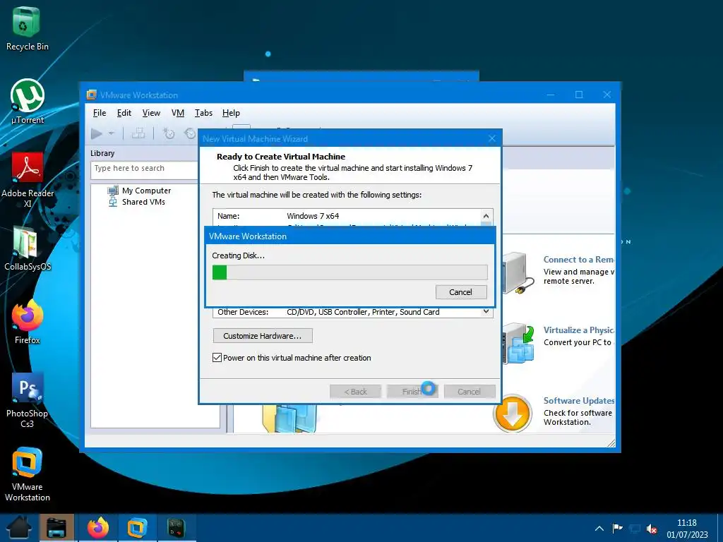Click the revert snapshot clock icon
The height and width of the screenshot is (542, 723).
[189, 133]
